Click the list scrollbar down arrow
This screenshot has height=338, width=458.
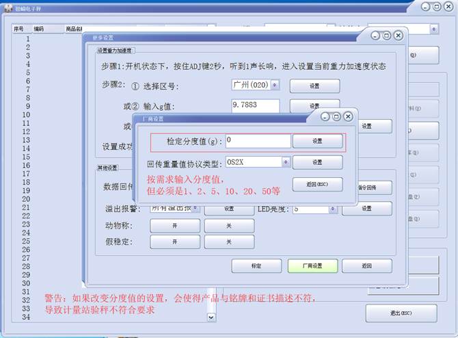click(211, 317)
